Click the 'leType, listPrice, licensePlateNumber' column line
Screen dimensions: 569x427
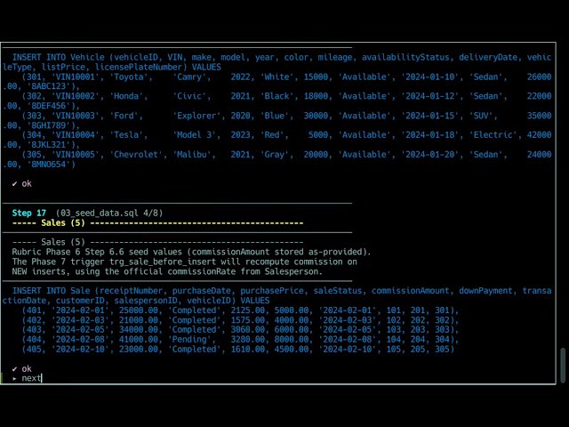point(111,68)
